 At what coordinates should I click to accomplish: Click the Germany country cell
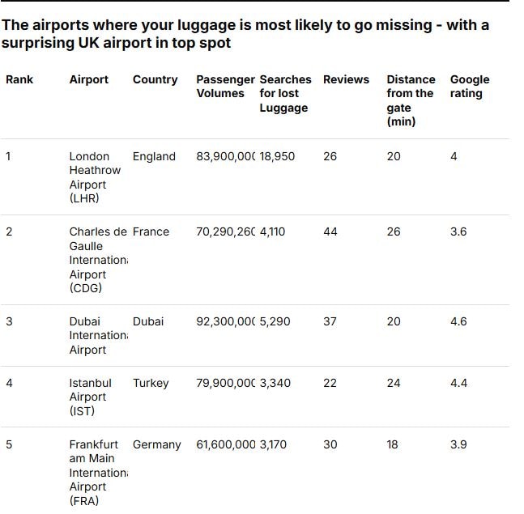click(156, 444)
